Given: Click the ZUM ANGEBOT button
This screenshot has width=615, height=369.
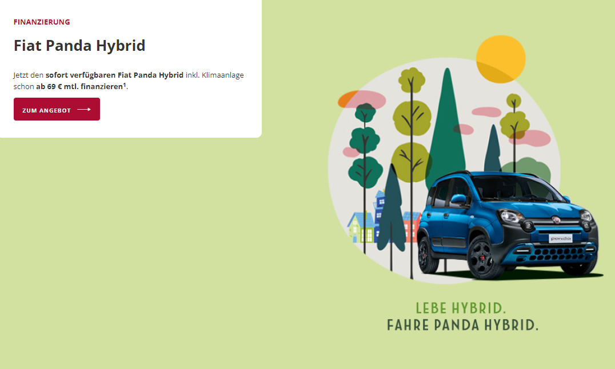Looking at the screenshot, I should pyautogui.click(x=57, y=109).
